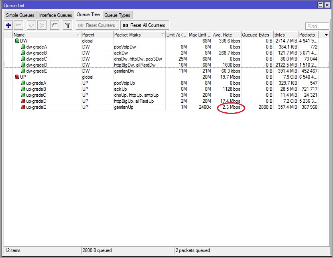The width and height of the screenshot is (333, 258).
Task: Select the dw-gradeD row name
Action: (37, 65)
